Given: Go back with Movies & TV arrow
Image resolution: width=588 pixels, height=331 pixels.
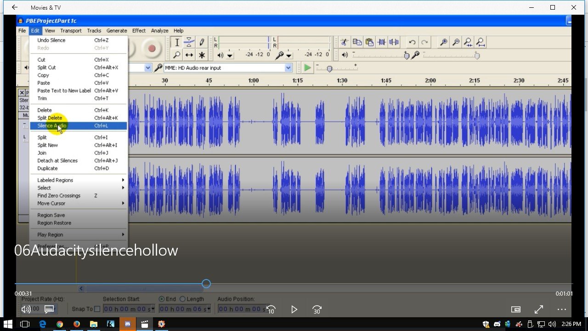Looking at the screenshot, I should coord(15,7).
